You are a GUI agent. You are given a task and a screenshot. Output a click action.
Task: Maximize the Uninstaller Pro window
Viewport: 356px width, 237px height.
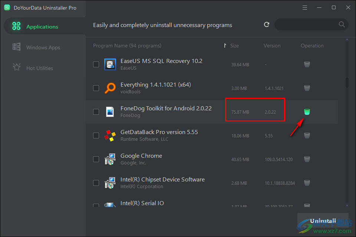click(x=334, y=8)
